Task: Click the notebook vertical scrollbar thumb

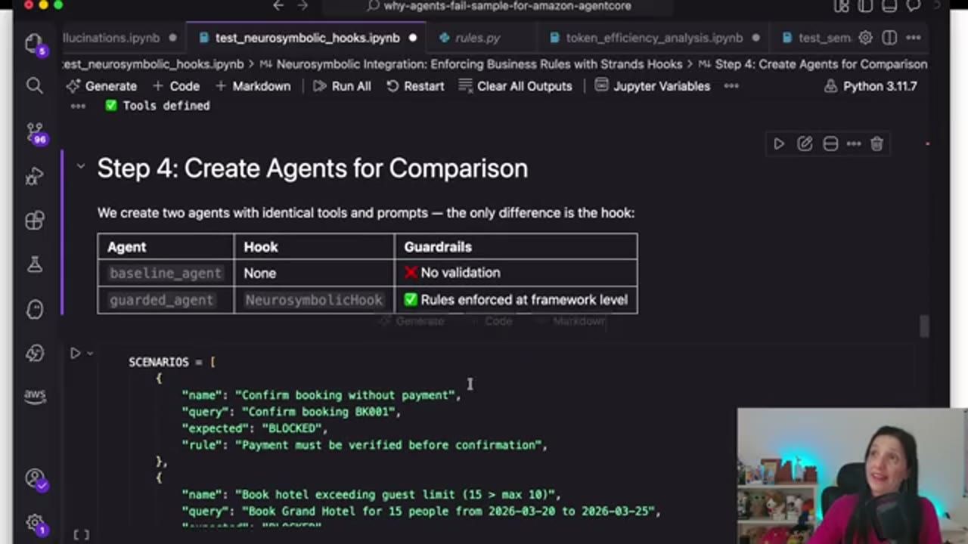Action: pos(923,326)
